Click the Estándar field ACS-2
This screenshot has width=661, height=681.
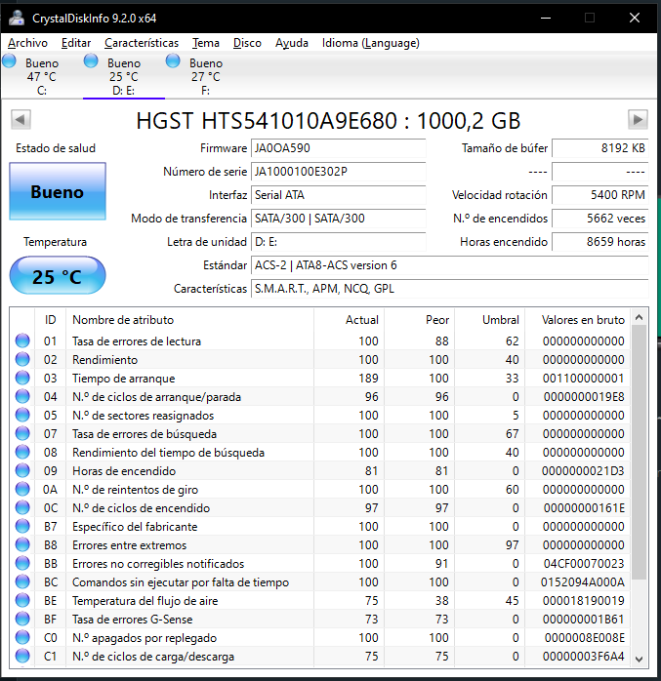tap(450, 265)
